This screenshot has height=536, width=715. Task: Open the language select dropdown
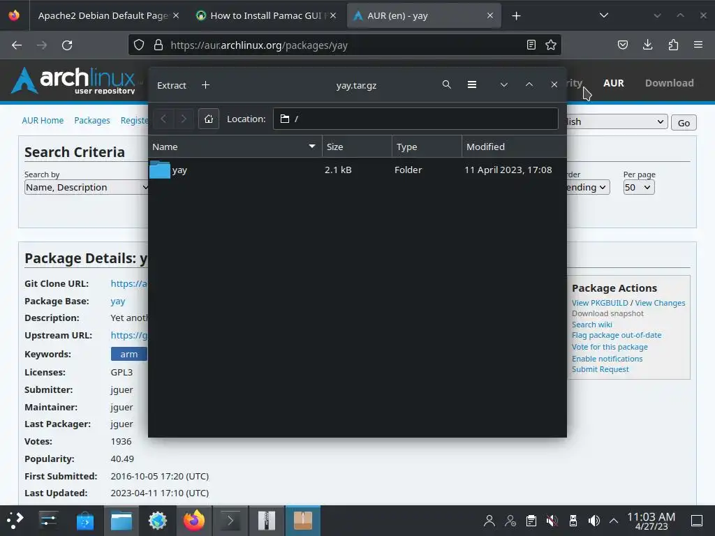617,121
